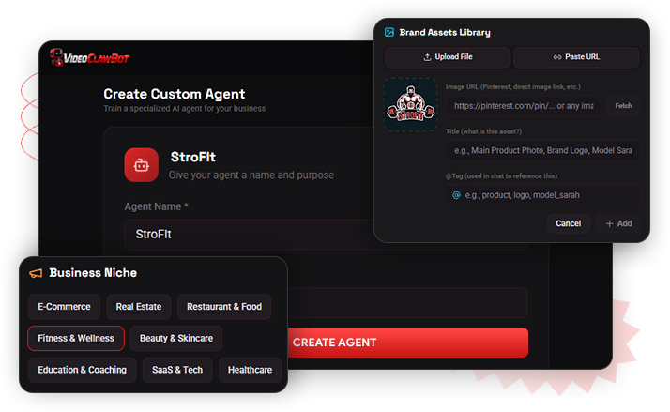Click the Cancel button
Screen dimensions: 670x412
click(x=569, y=223)
